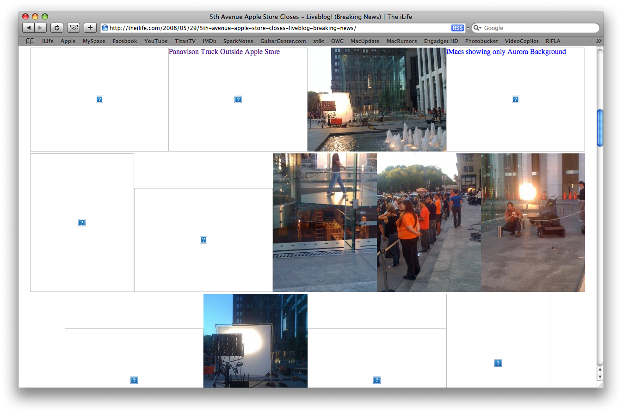622x413 pixels.
Task: Open the MacRumors bookmark
Action: tap(401, 41)
